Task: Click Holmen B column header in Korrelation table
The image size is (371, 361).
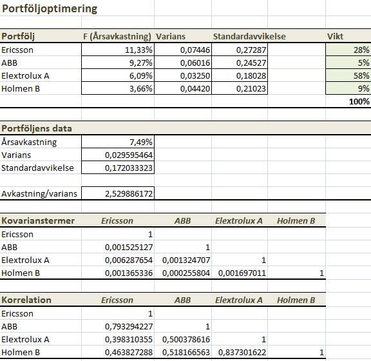Action: 296,300
